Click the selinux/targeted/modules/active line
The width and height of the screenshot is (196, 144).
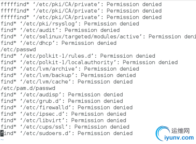98,36
